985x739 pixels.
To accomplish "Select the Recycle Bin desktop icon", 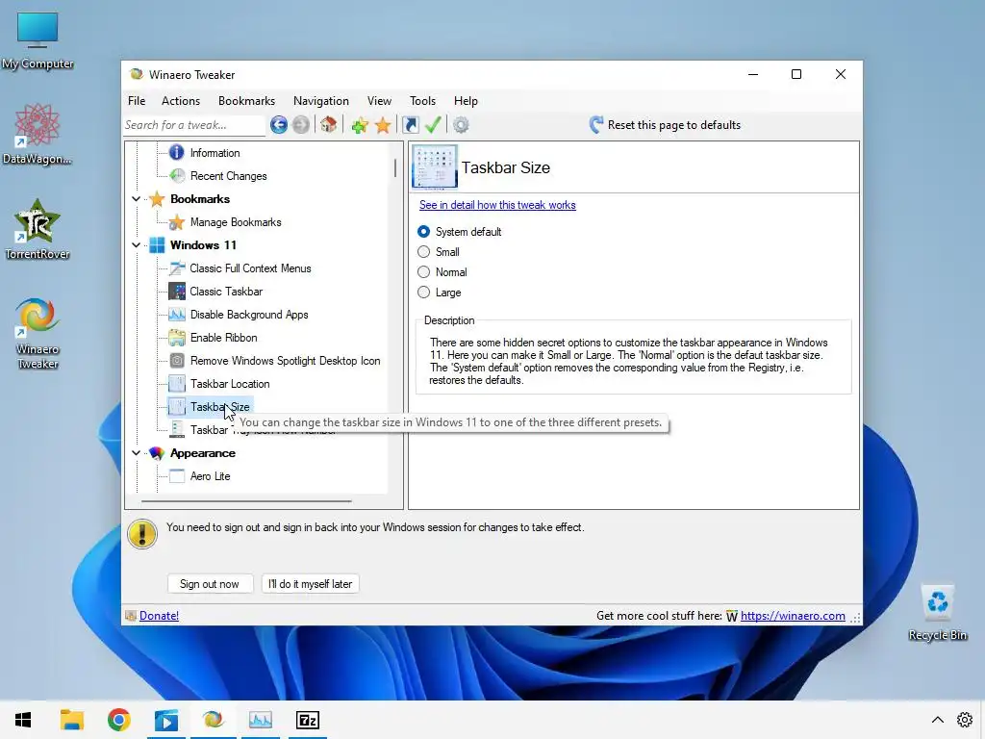I will [x=937, y=611].
